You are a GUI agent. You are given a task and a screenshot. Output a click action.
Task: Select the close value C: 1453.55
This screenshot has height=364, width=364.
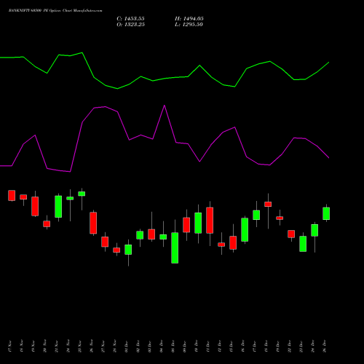(130, 18)
